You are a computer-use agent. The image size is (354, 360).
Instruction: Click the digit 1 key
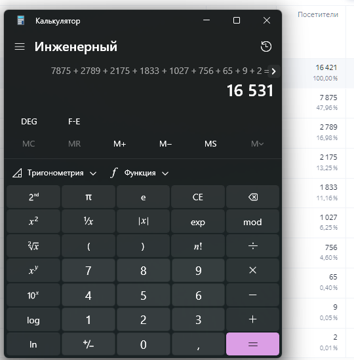click(x=88, y=319)
